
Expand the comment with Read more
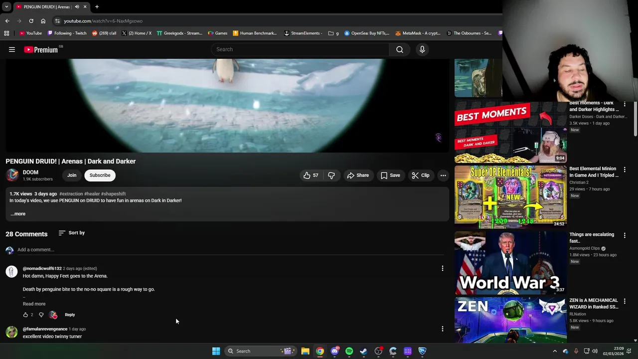[x=34, y=304]
